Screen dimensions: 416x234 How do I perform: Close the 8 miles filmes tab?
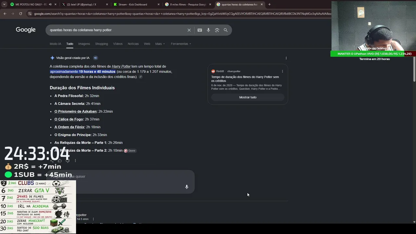pos(210,5)
